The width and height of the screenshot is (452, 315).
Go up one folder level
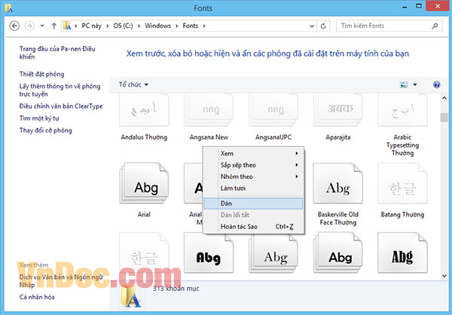pos(54,26)
